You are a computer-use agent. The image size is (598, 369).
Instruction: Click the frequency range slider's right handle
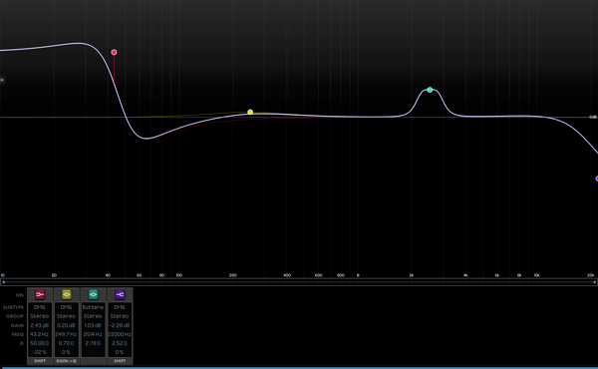594,282
